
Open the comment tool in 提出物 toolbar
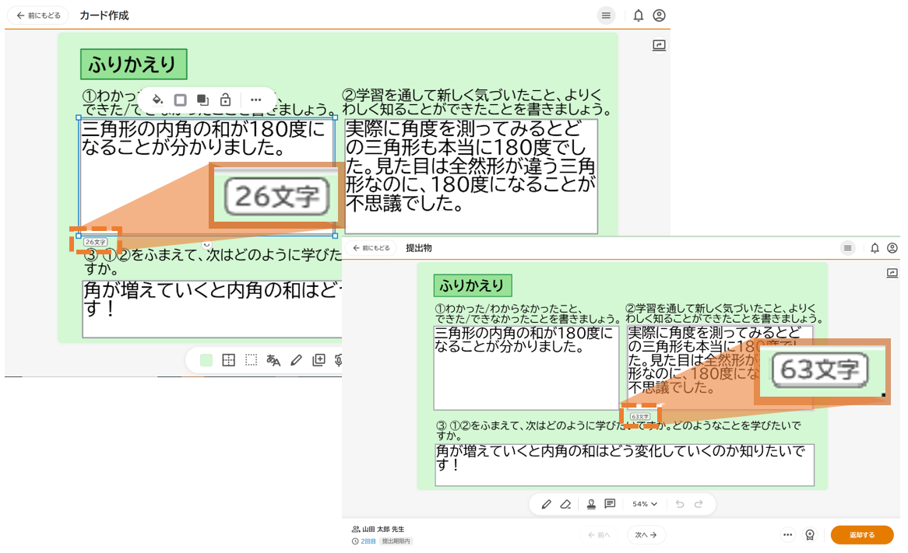pos(610,505)
